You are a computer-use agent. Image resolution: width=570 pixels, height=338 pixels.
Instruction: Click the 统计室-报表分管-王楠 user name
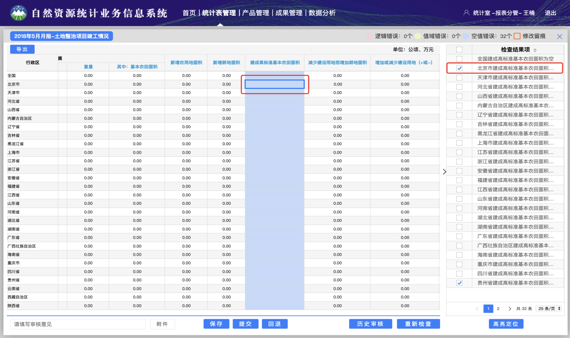[x=504, y=13]
